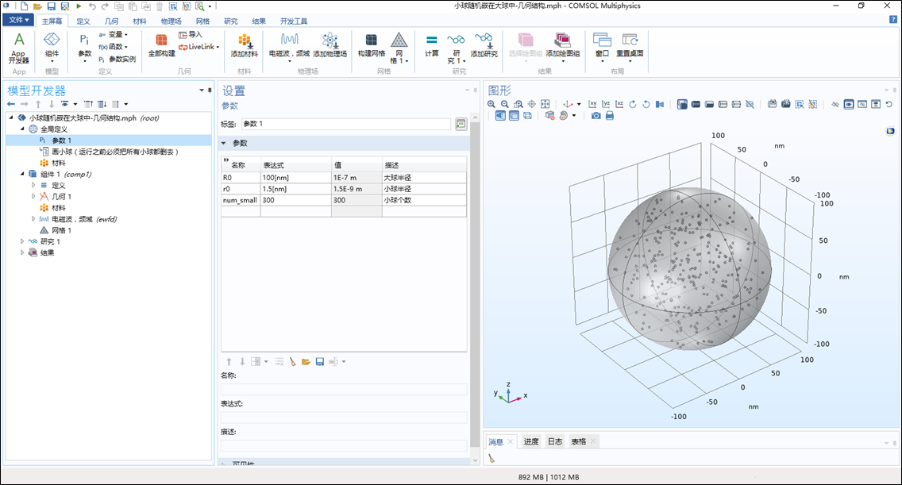Click the camera snapshot icon in graphics toolbar

[x=596, y=116]
